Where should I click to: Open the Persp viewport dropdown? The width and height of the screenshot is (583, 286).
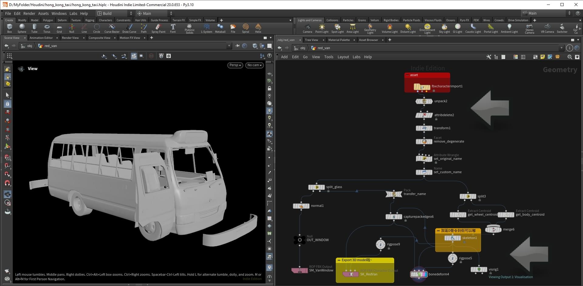(x=235, y=65)
